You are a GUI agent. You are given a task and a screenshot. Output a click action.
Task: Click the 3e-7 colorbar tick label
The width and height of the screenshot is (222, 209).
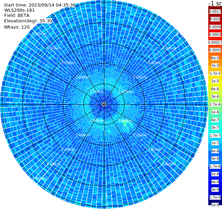pos(215,127)
